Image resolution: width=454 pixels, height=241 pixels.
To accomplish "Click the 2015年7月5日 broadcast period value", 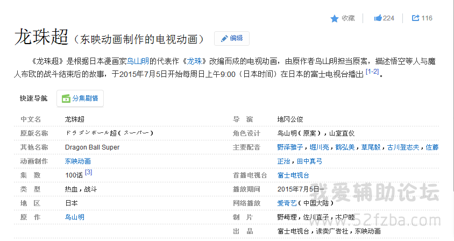I will [x=301, y=189].
